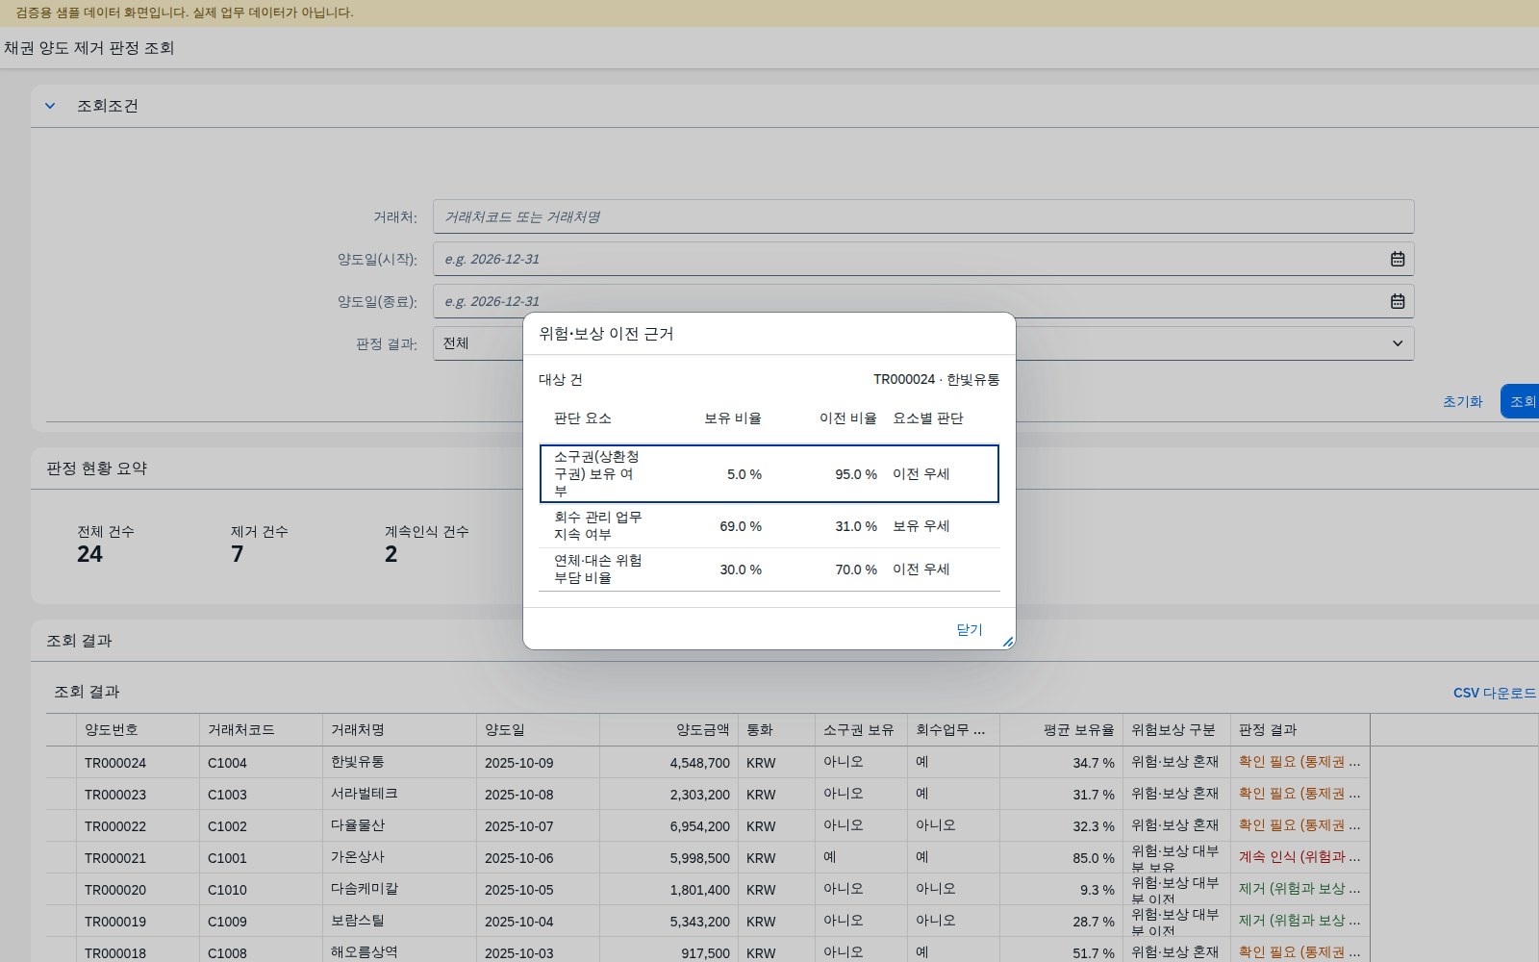The image size is (1539, 962).
Task: Open the 판정 결과 dropdown arrow
Action: (x=1398, y=343)
